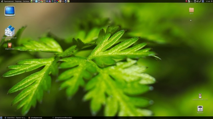Image resolution: width=213 pixels, height=119 pixels.
Task: Open the keyboard layout indicator
Action: pos(192,1)
